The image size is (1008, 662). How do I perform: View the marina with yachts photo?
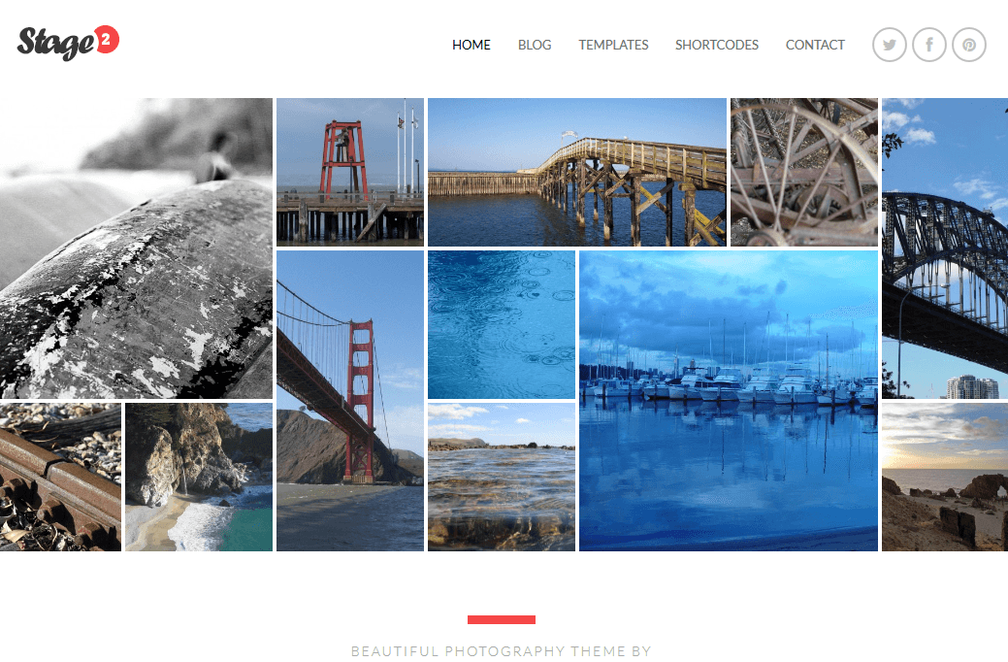[x=729, y=401]
